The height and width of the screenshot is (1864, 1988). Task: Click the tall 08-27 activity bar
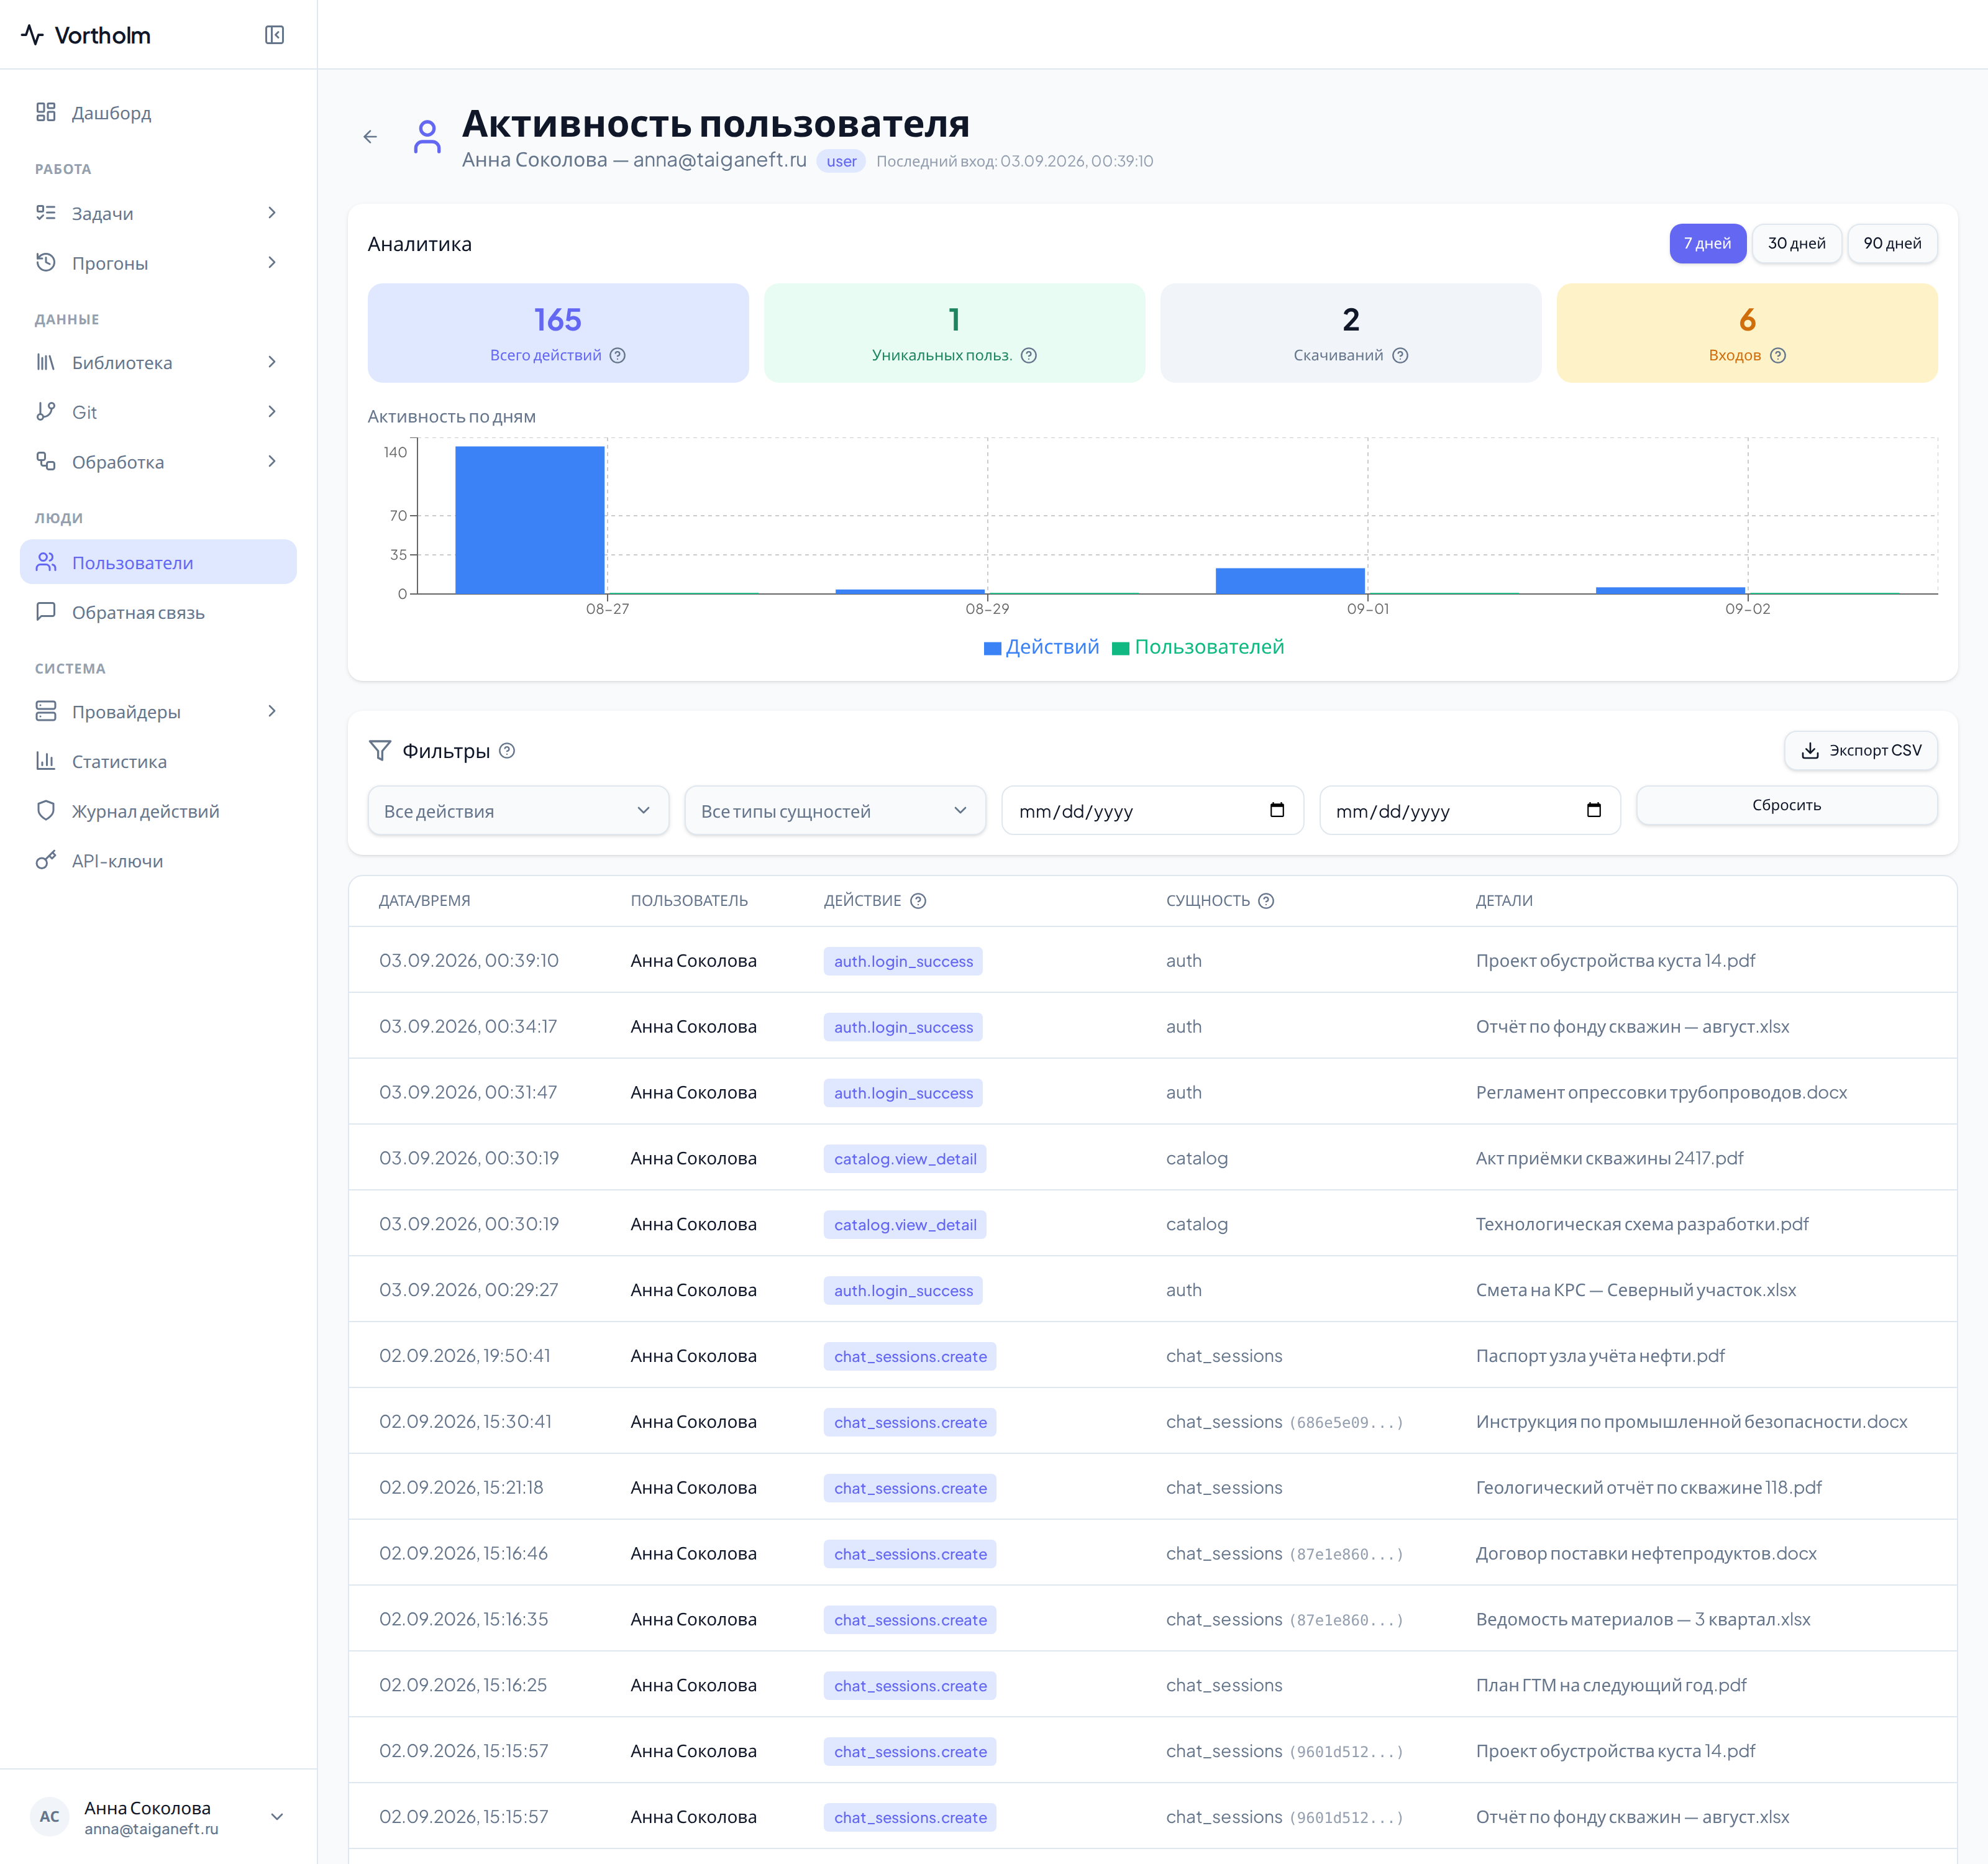530,520
